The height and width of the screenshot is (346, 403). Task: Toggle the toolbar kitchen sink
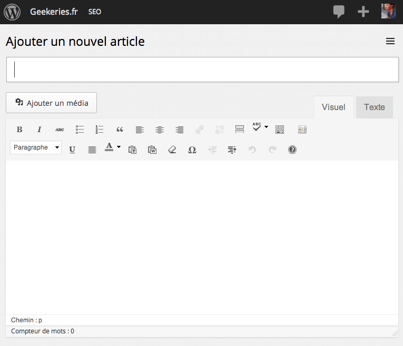click(280, 130)
